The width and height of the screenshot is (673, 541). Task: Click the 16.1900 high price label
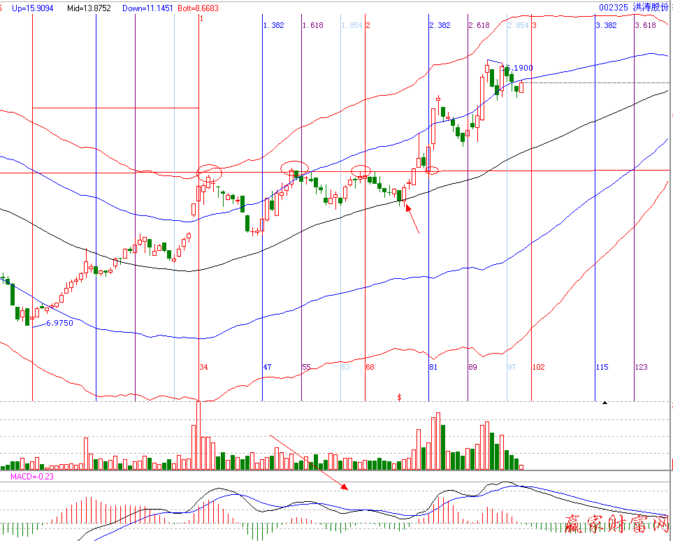click(x=519, y=68)
